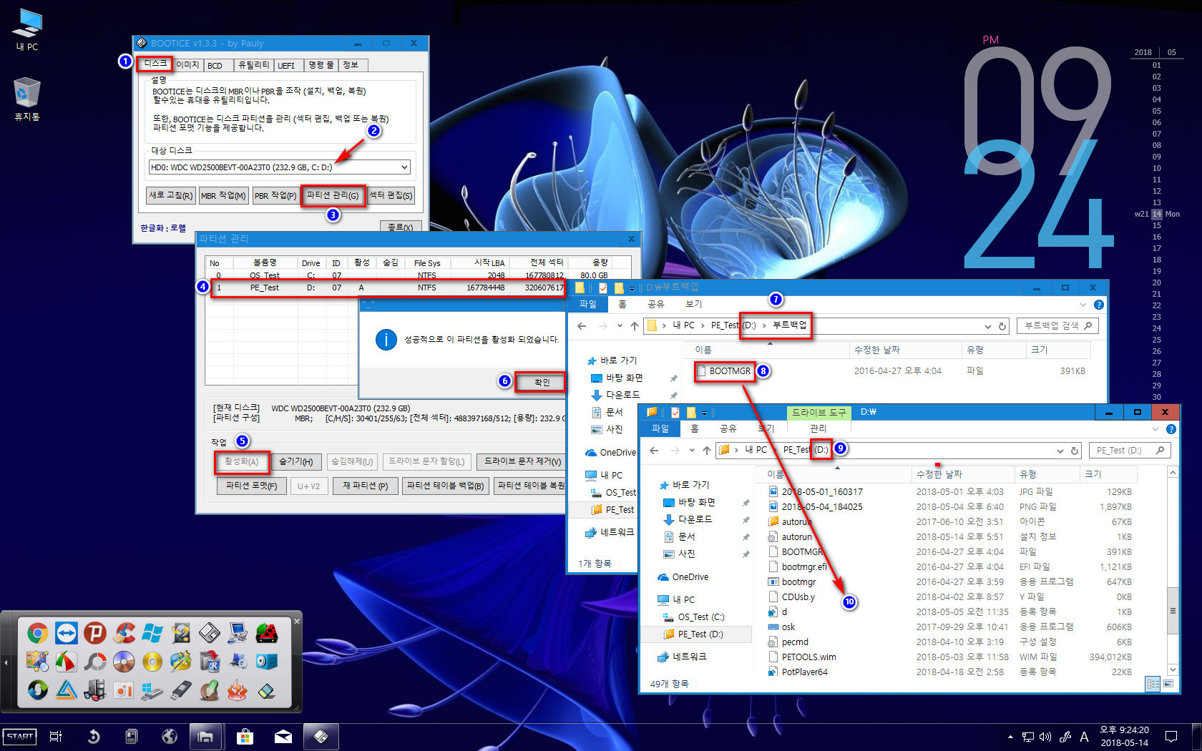Launch EasyBCD computer icon in the dock

[x=238, y=633]
